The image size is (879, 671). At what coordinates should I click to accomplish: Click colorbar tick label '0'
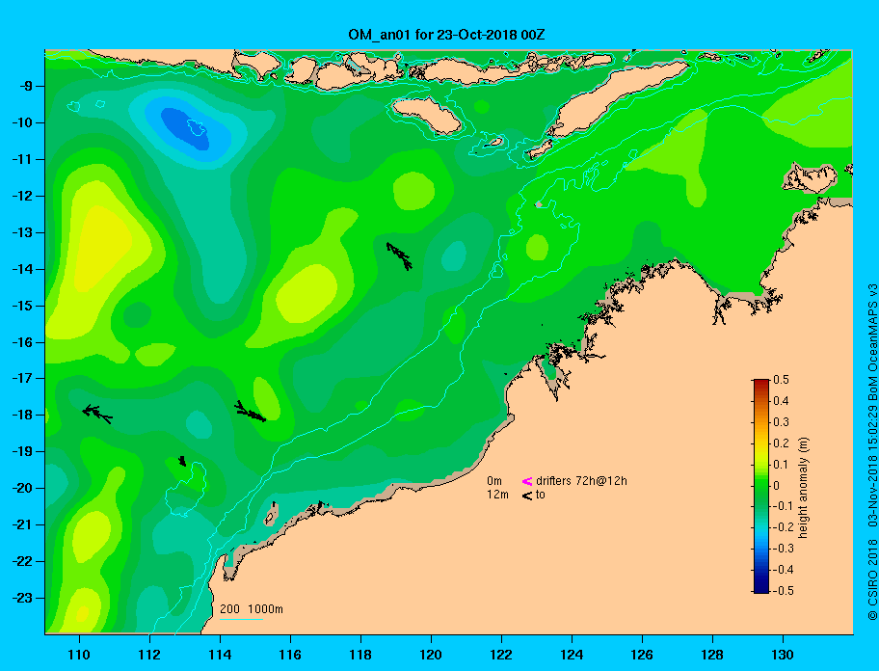coord(777,486)
